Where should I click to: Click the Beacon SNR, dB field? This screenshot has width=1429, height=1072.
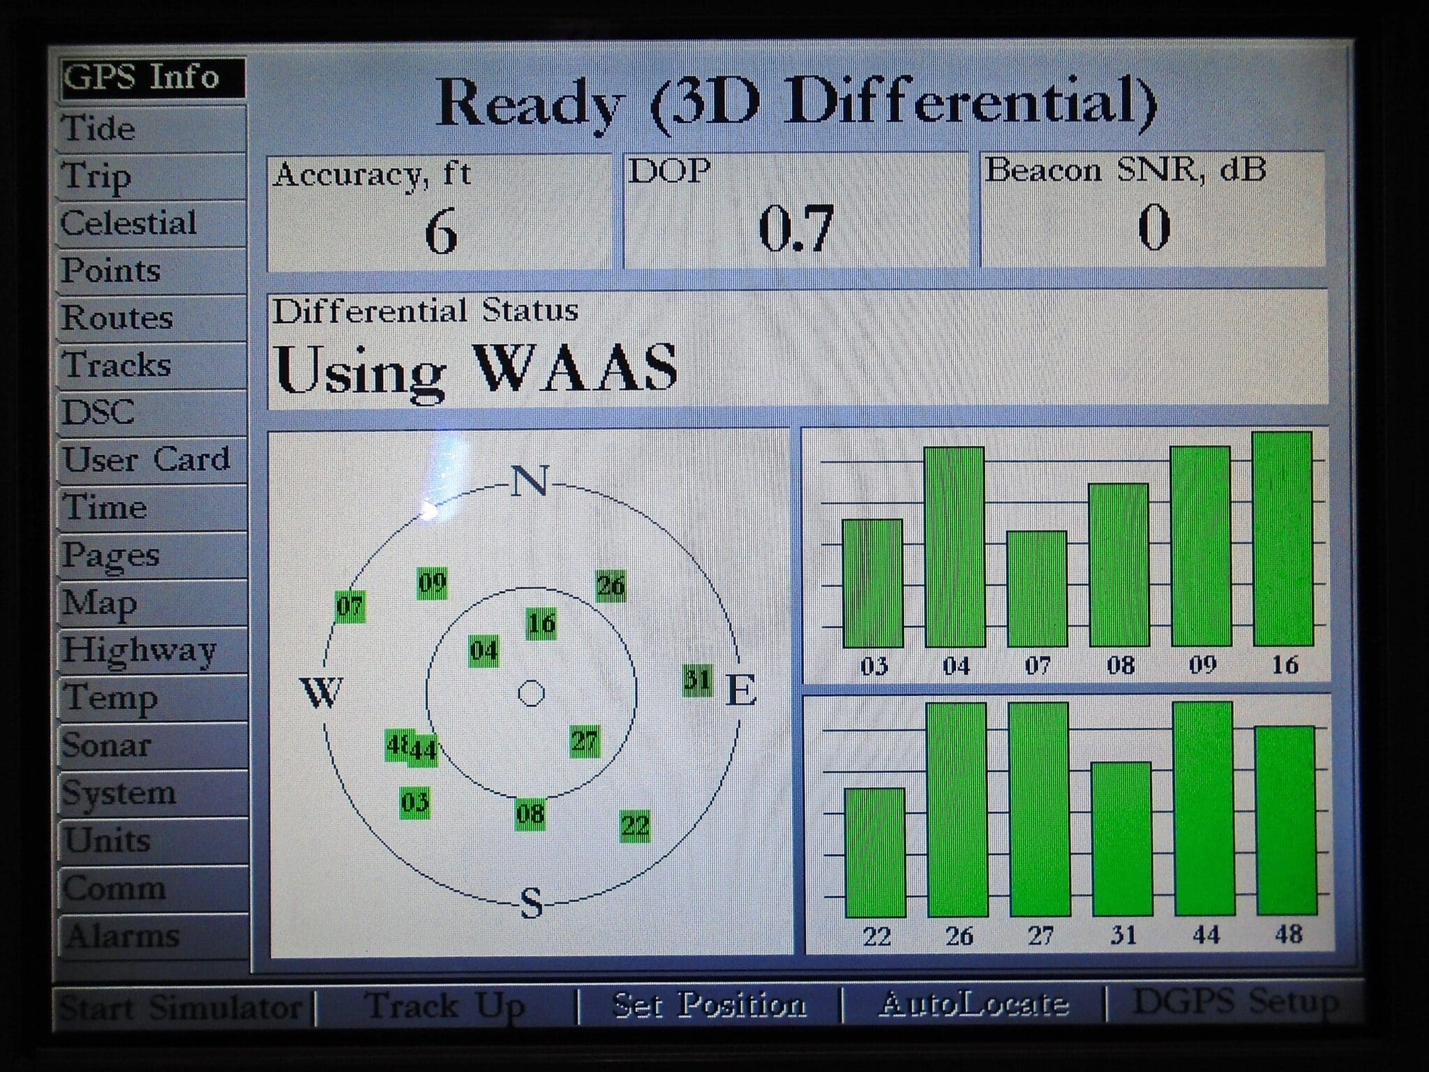(x=1153, y=209)
